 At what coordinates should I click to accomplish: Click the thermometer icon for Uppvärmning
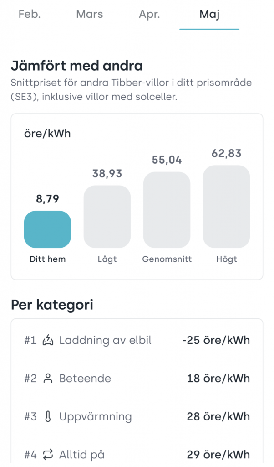[48, 416]
